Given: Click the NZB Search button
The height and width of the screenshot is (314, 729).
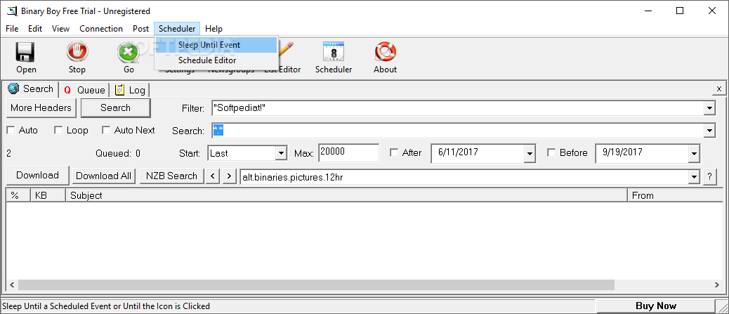Looking at the screenshot, I should (171, 176).
